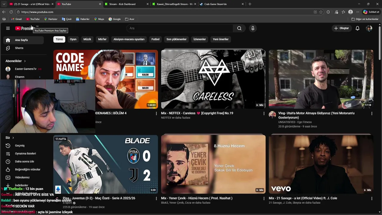Reload the page in browser

(x=11, y=12)
